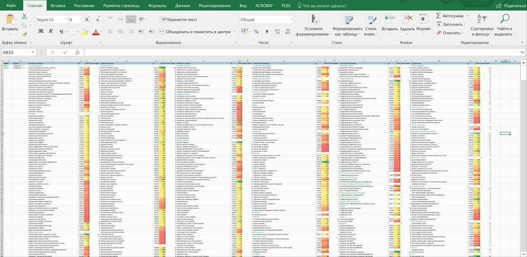Switch to the Вид tab
Screen dimensions: 527x257
coord(243,6)
